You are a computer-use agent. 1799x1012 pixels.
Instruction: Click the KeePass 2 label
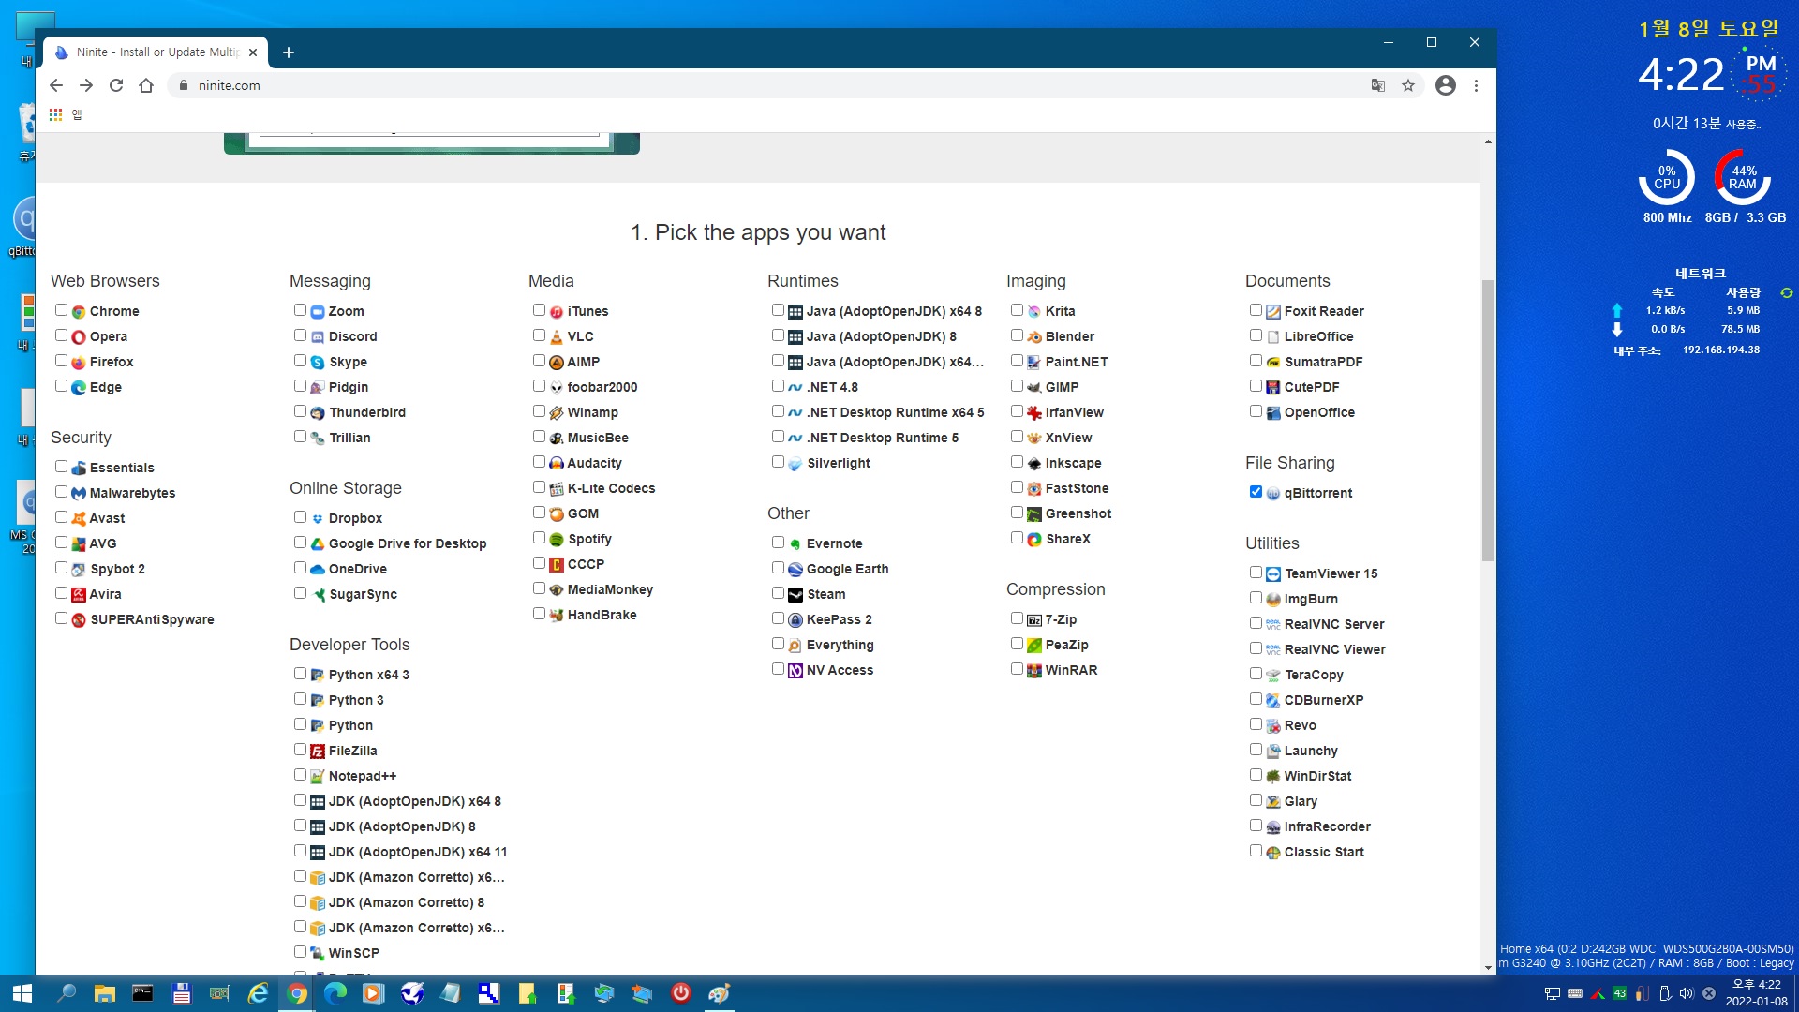(840, 619)
